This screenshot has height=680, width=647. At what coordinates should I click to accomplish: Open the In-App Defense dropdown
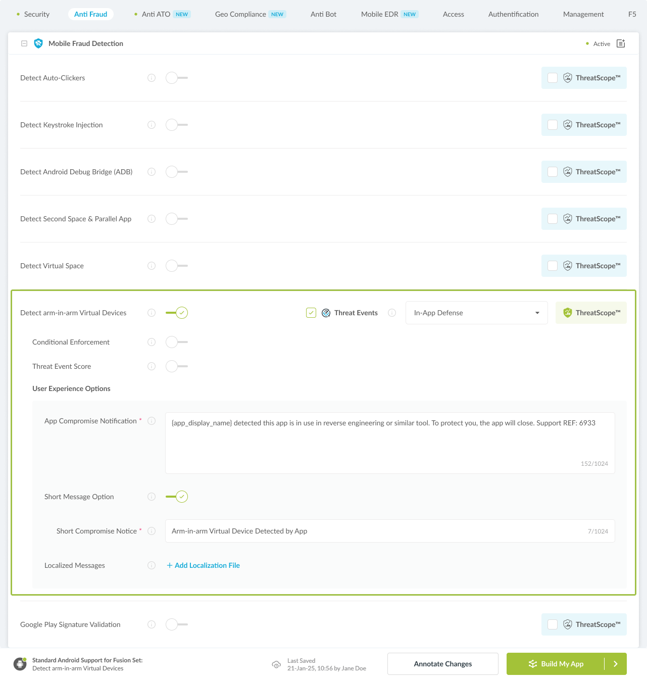[476, 313]
